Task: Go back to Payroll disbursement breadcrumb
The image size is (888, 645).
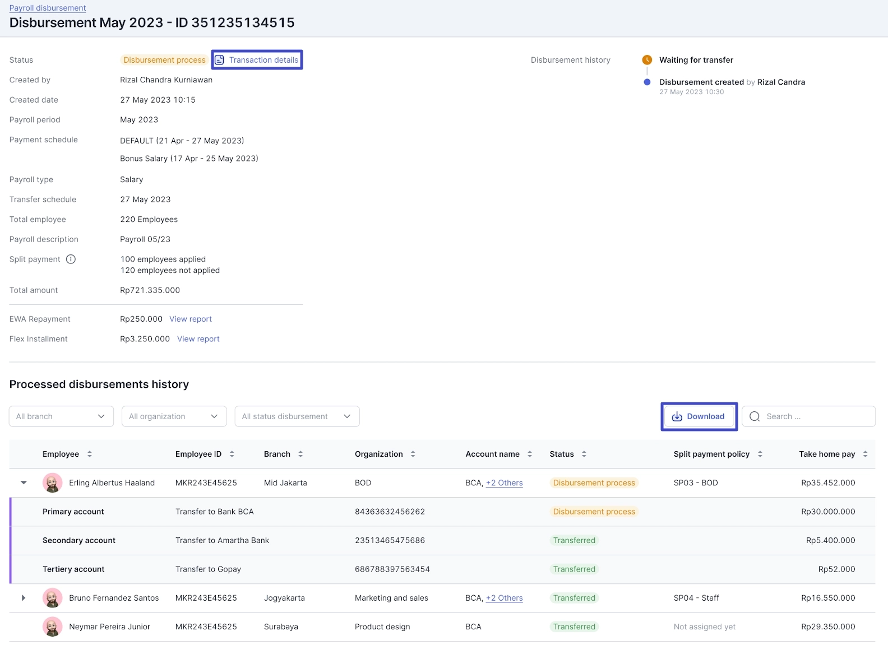Action: 48,8
